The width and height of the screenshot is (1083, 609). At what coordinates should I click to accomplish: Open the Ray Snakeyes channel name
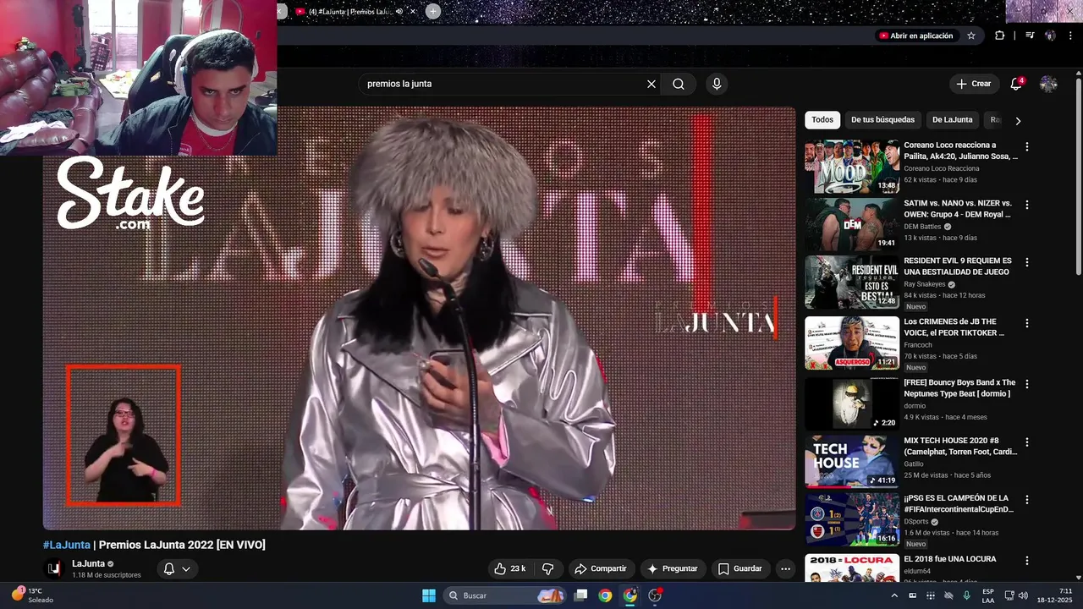tap(925, 284)
